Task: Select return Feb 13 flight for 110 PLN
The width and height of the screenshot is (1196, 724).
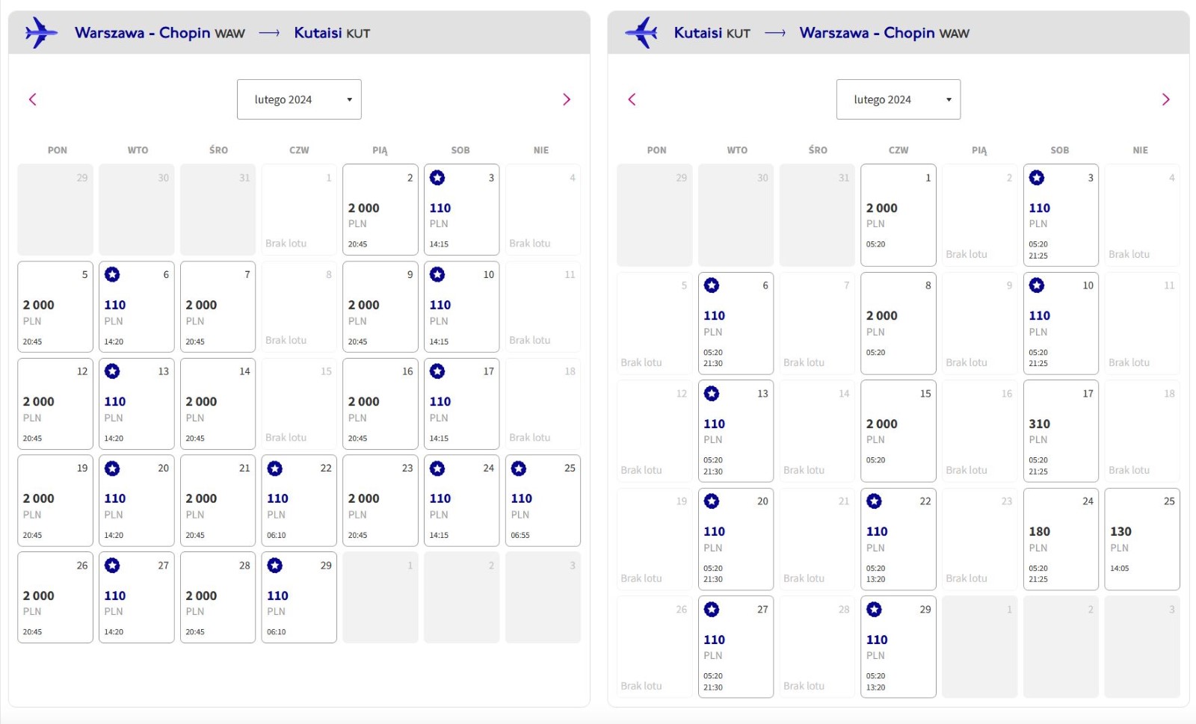Action: (x=736, y=431)
